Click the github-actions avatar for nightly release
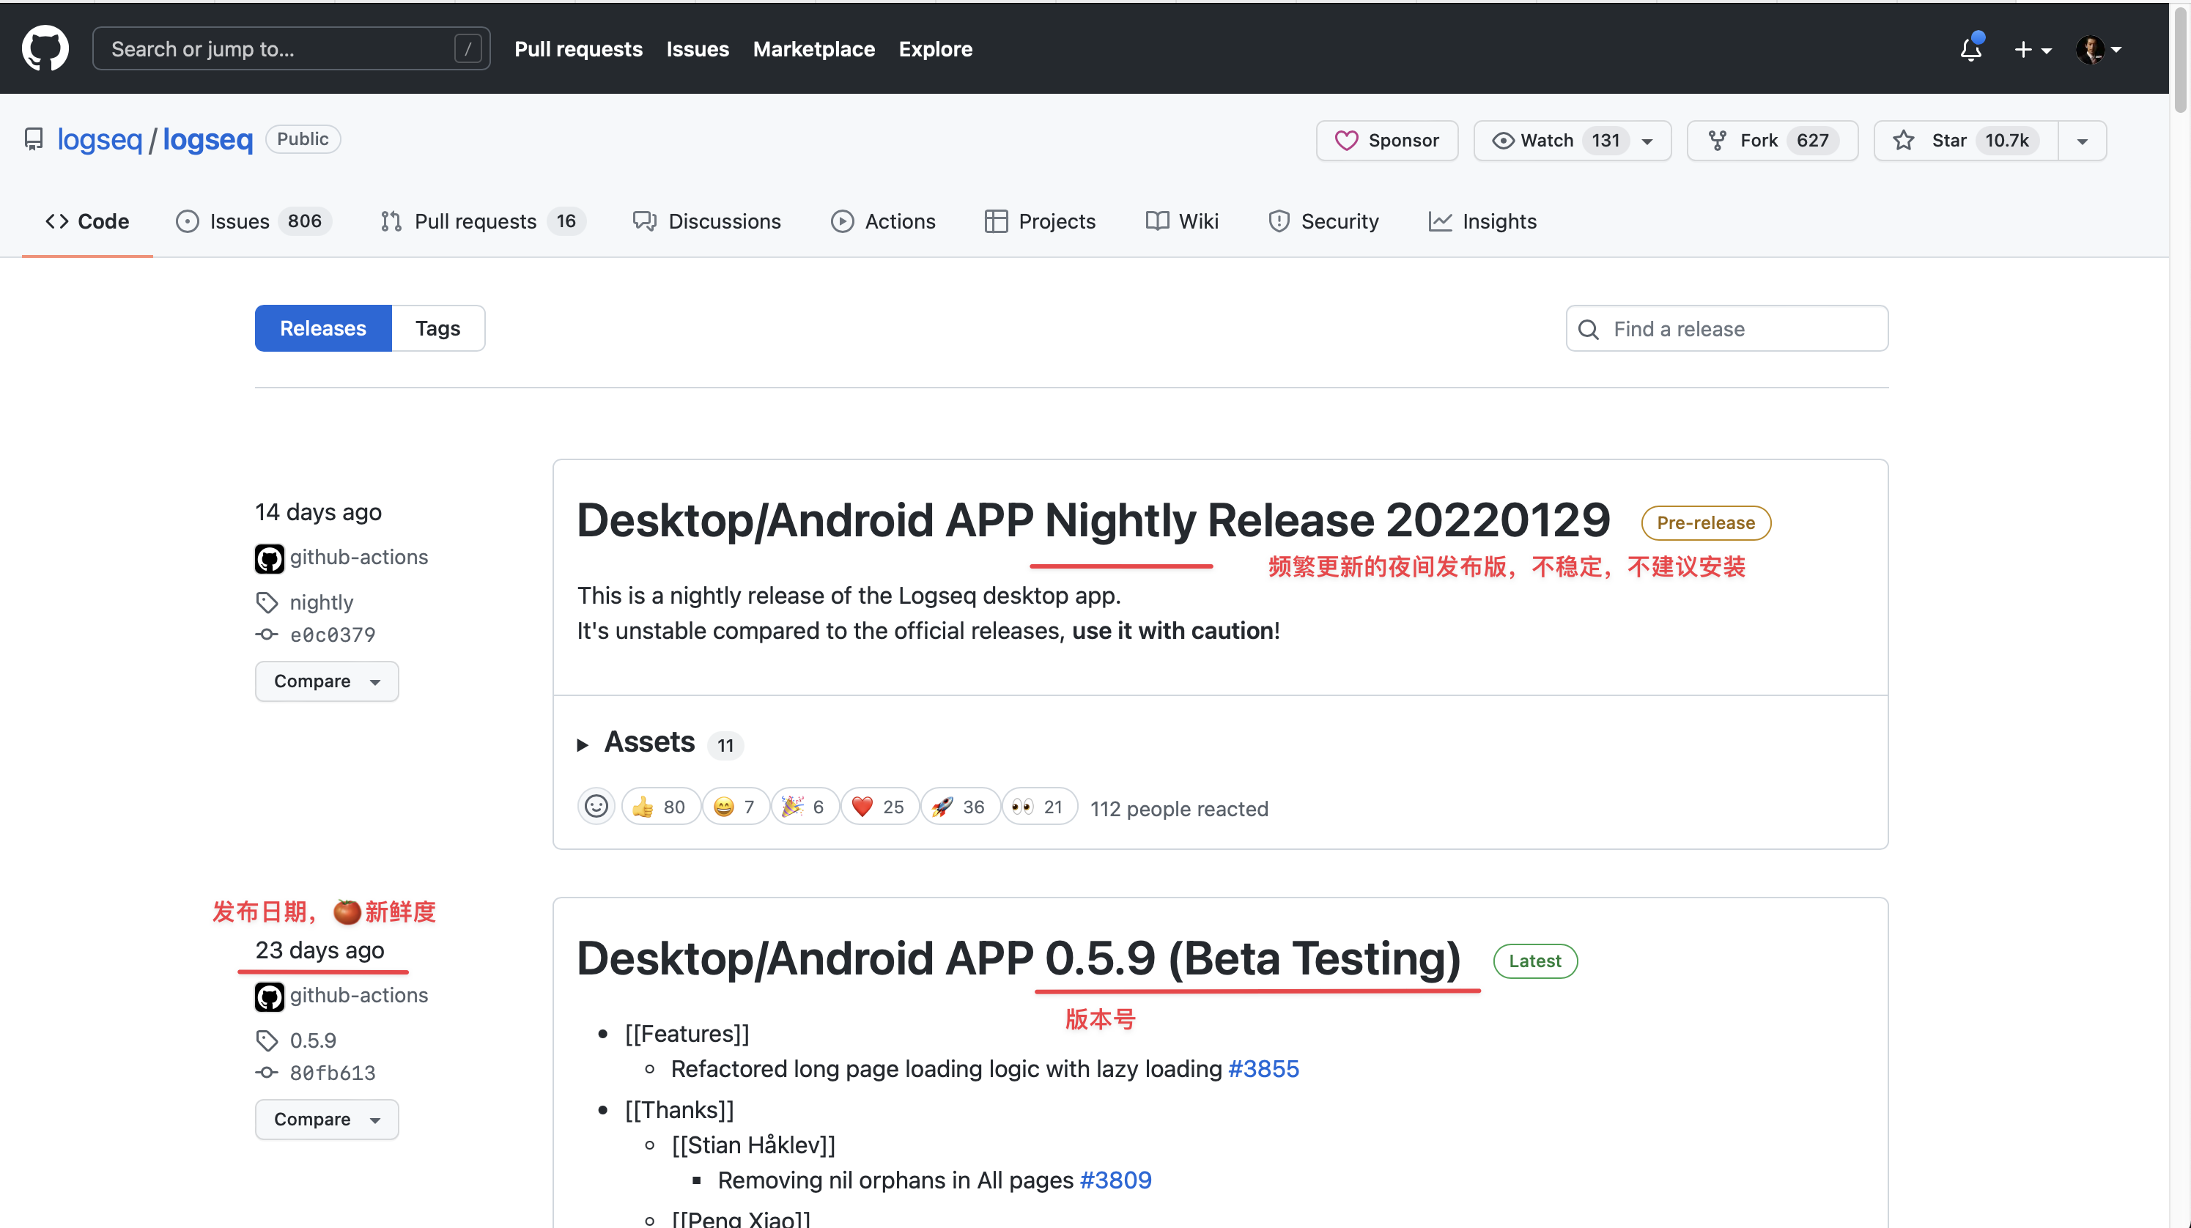 point(270,559)
